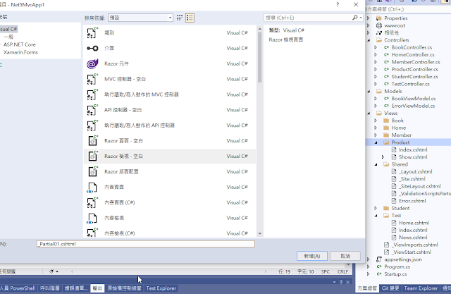Expand the Student folder

pyautogui.click(x=376, y=208)
